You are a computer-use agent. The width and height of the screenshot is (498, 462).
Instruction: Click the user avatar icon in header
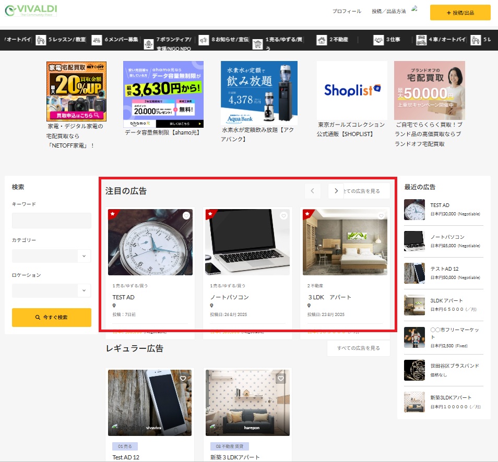coord(415,9)
